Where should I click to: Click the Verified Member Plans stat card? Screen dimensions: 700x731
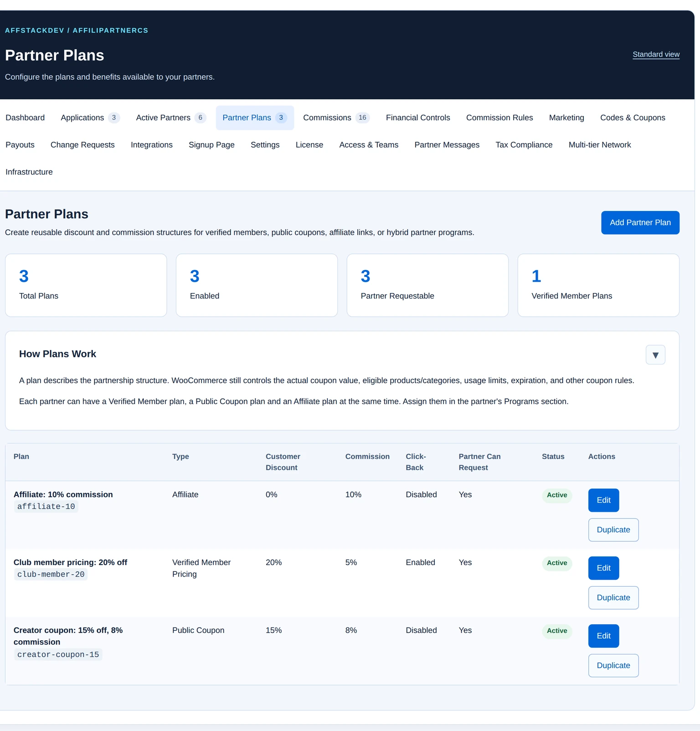tap(598, 285)
